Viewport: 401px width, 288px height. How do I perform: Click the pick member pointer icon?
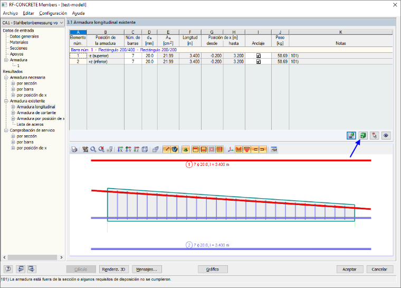[x=375, y=135]
